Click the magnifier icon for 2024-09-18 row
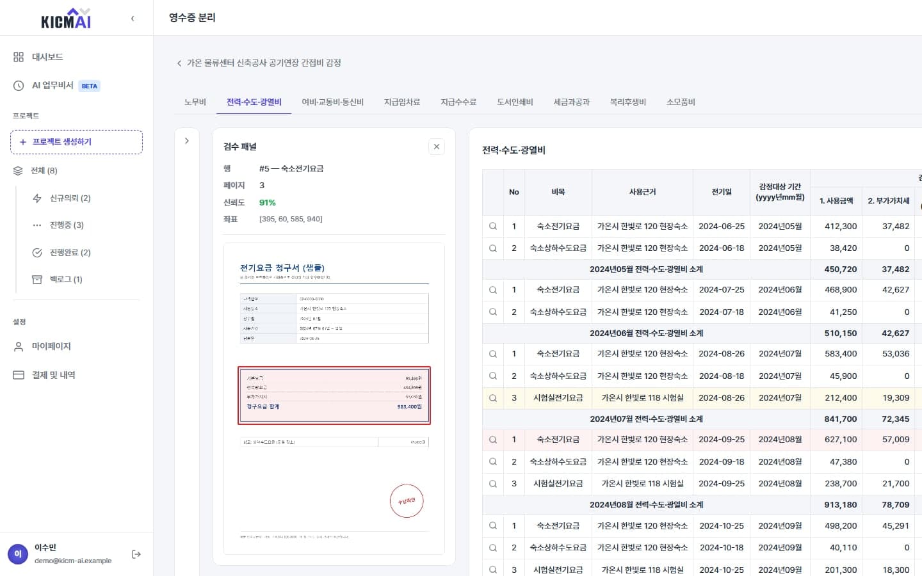This screenshot has height=576, width=922. click(x=493, y=461)
